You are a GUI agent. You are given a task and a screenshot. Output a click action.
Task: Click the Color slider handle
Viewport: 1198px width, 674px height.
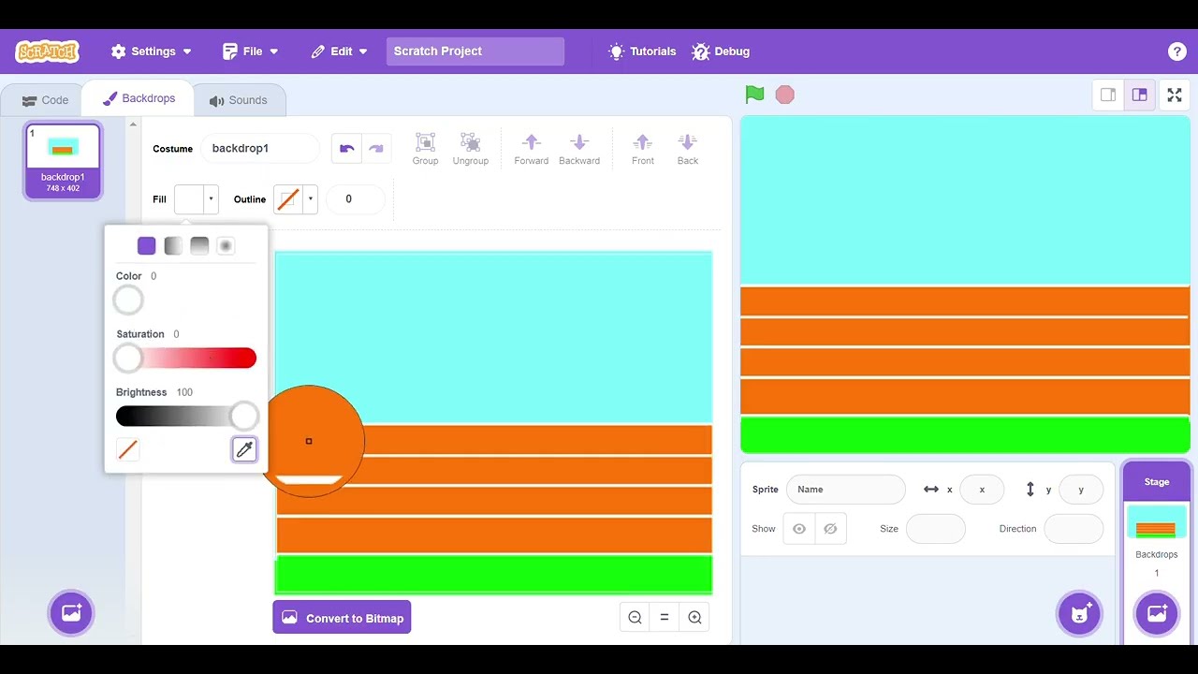click(128, 300)
